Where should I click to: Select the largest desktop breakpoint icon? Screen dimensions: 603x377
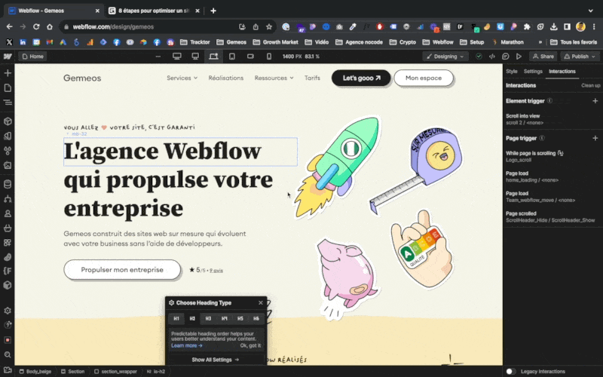coord(177,56)
